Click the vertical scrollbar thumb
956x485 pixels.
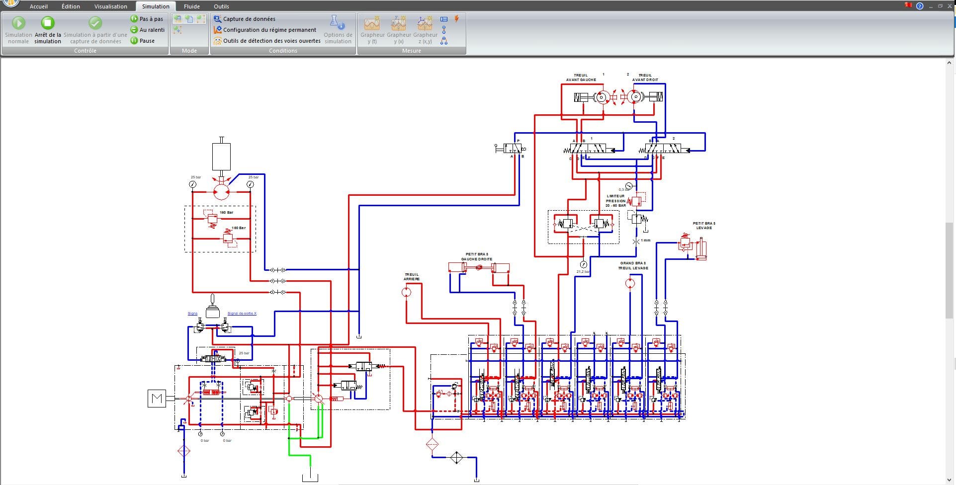950,271
